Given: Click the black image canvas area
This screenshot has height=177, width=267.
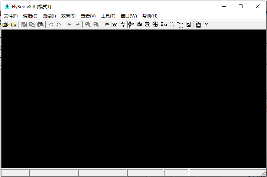Looking at the screenshot, I should click(x=133, y=99).
